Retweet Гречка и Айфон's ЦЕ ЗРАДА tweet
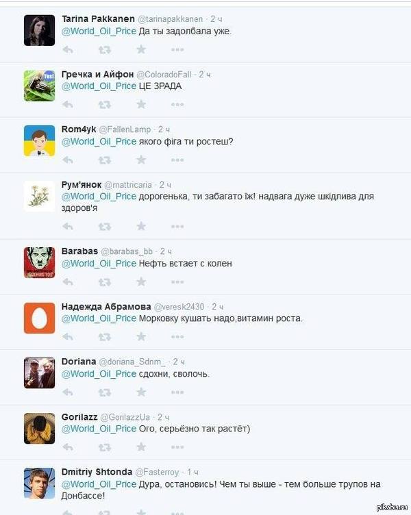This screenshot has height=515, width=411. pos(105,105)
